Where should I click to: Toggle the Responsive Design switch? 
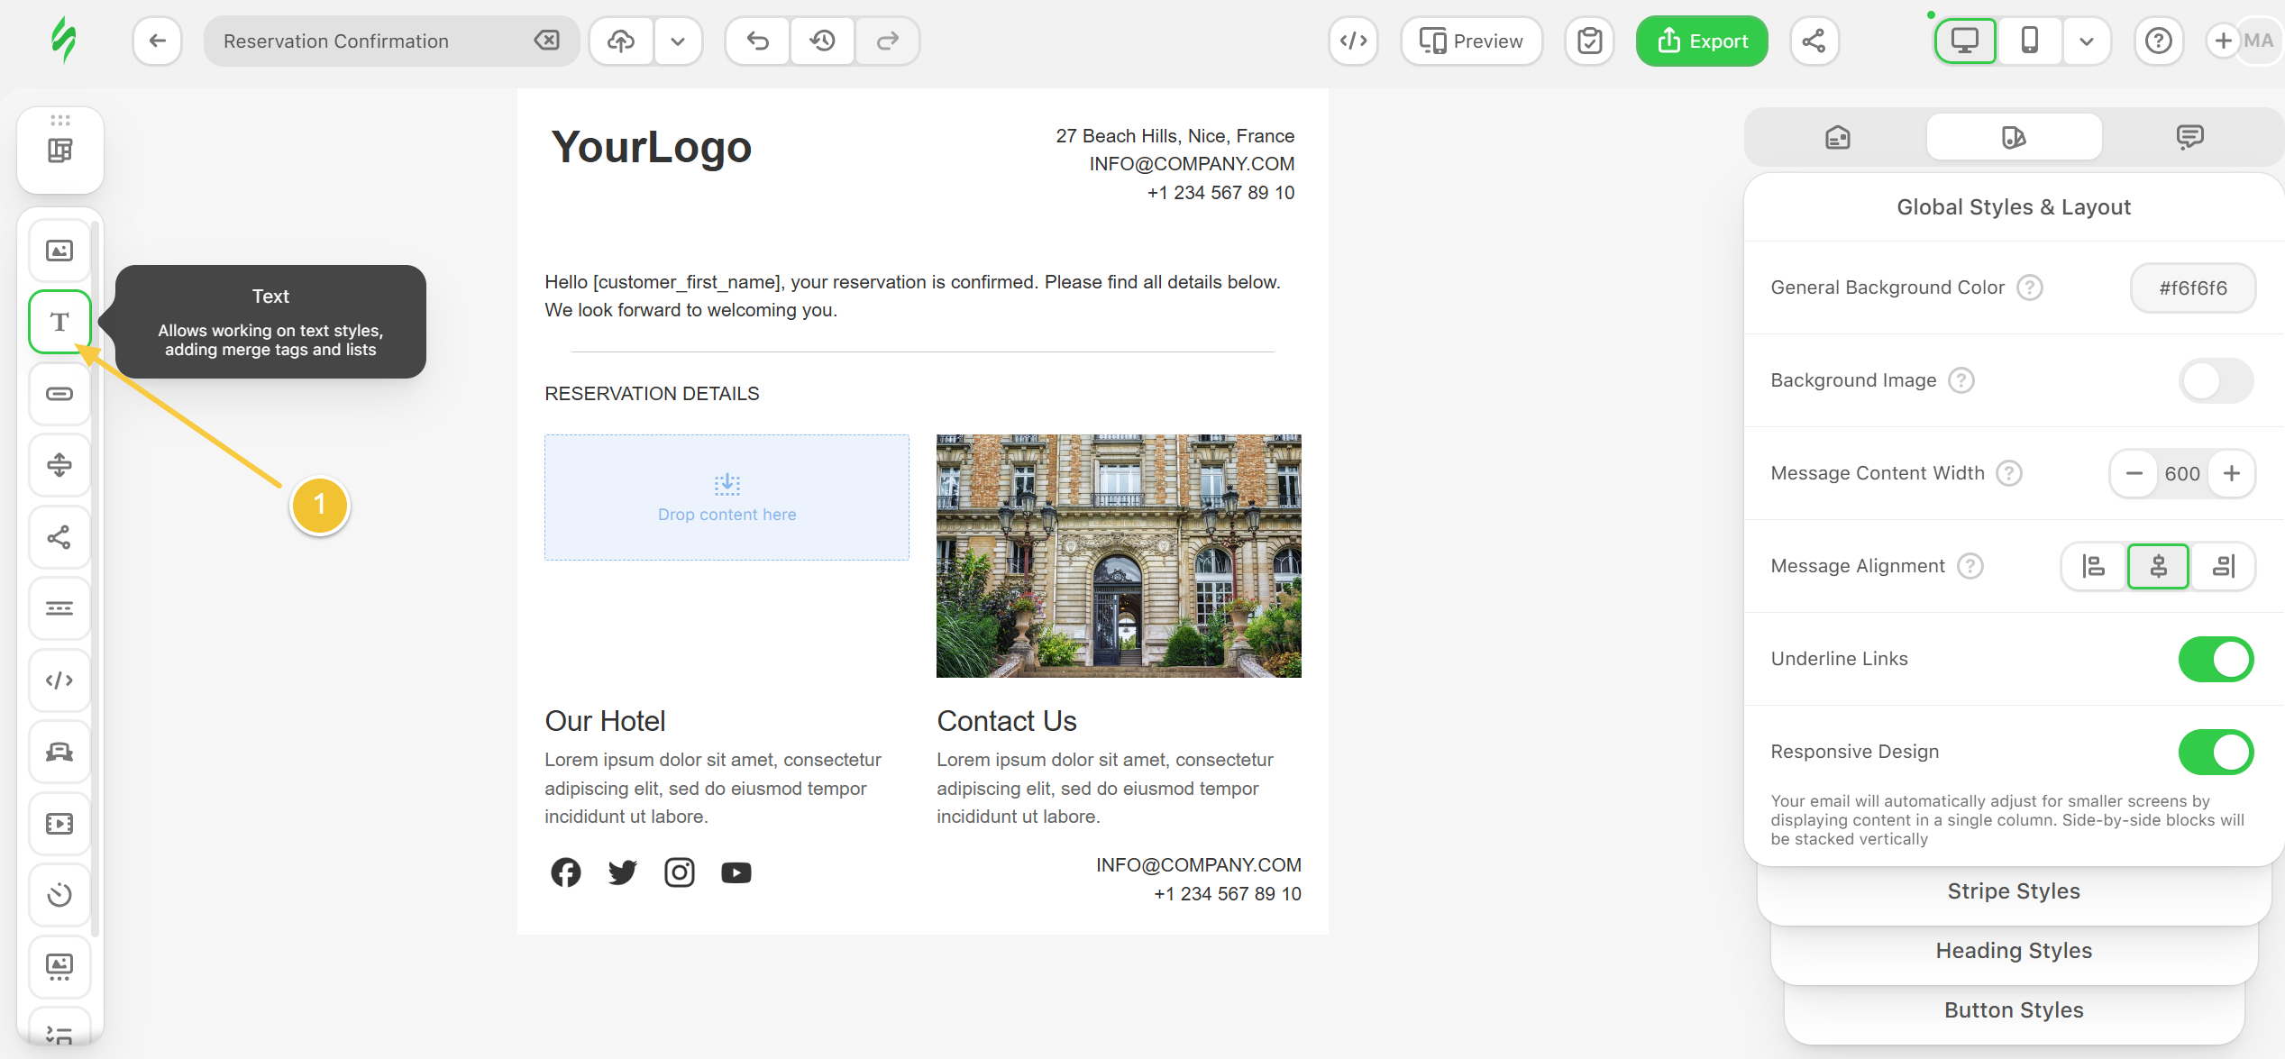coord(2216,753)
